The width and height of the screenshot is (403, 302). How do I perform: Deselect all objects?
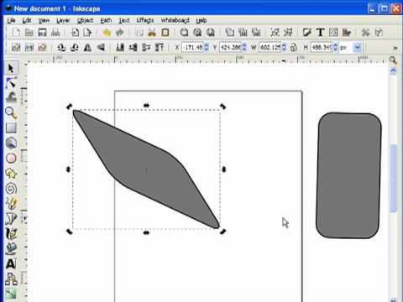[42, 48]
